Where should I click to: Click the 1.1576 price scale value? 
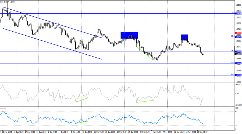point(238,47)
